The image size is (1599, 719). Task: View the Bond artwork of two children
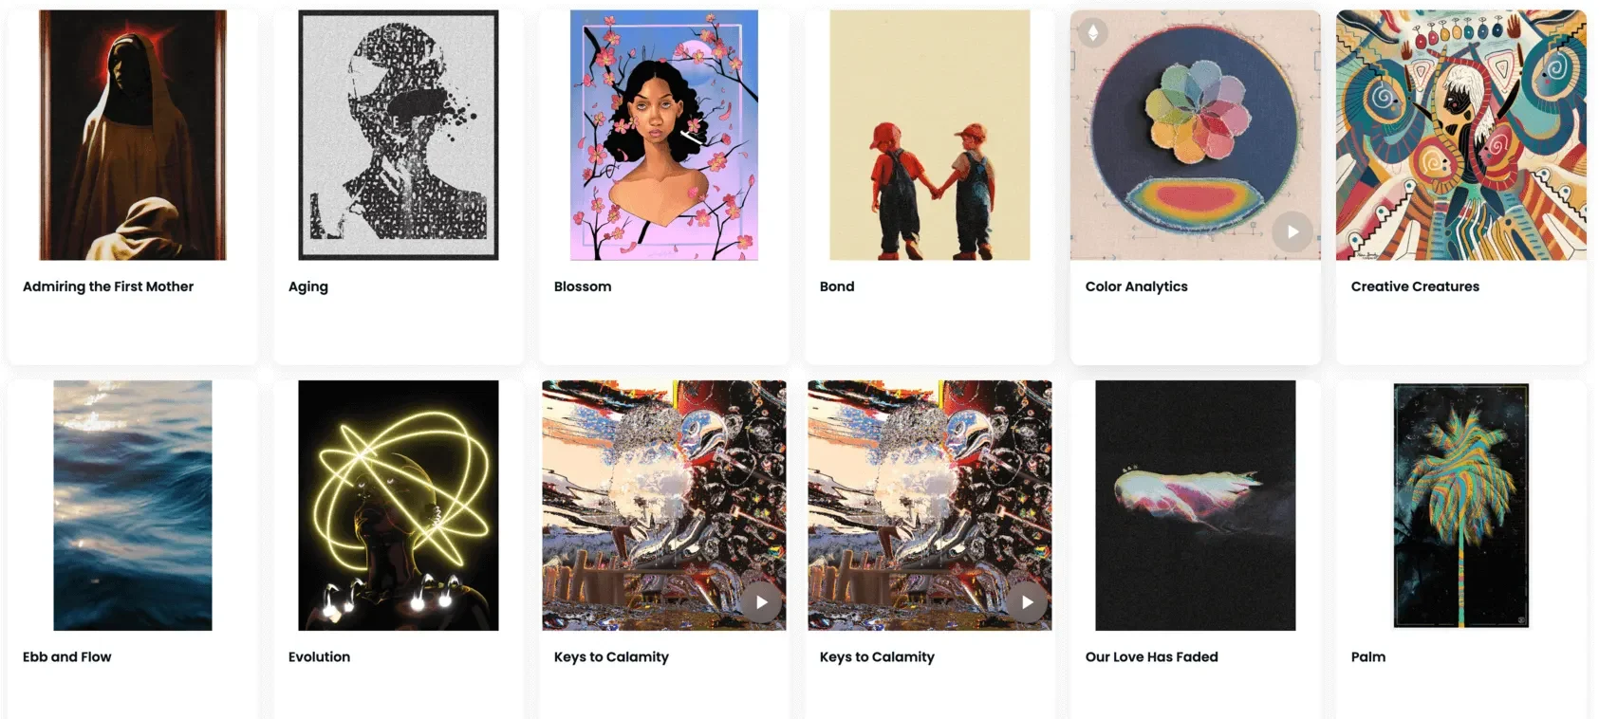(930, 135)
